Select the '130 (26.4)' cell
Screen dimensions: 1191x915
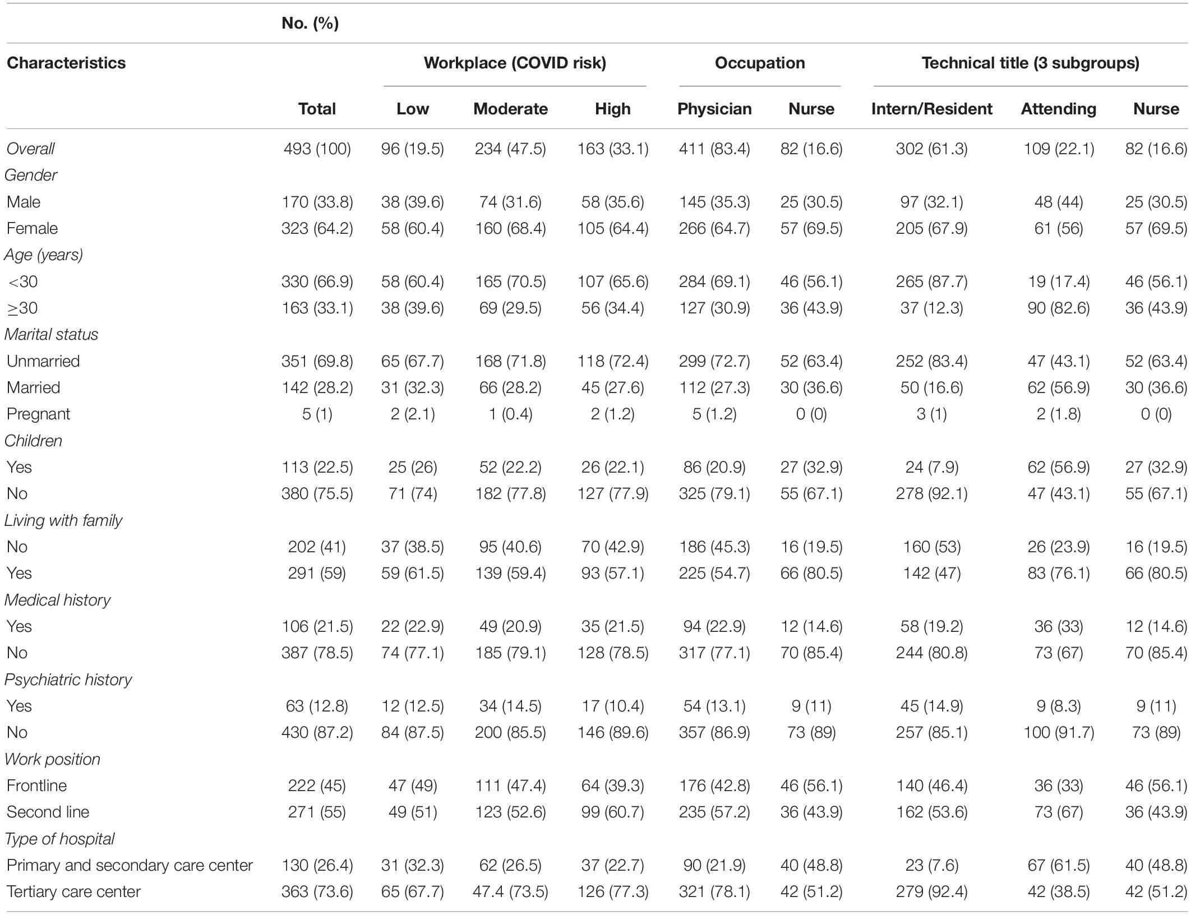click(x=317, y=865)
